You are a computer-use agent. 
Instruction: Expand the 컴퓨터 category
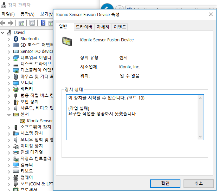coord(9,165)
